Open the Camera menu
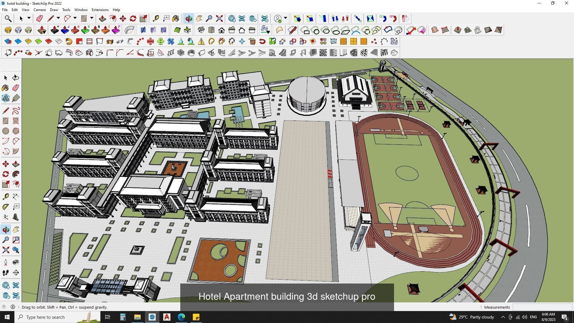 click(x=39, y=10)
